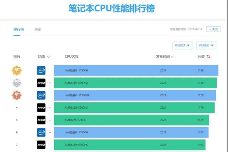Click the 2021 year in i9-11900H row

(x=163, y=70)
